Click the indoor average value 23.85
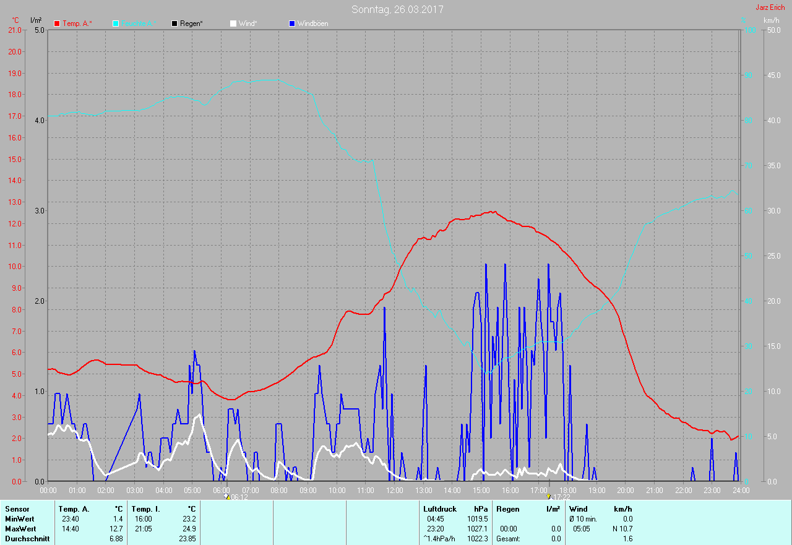This screenshot has height=545, width=792. (x=187, y=539)
